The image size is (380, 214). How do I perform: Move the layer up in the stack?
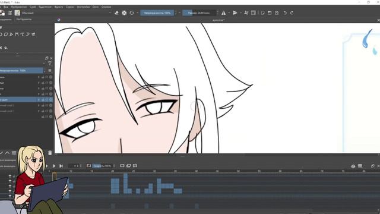click(7, 153)
